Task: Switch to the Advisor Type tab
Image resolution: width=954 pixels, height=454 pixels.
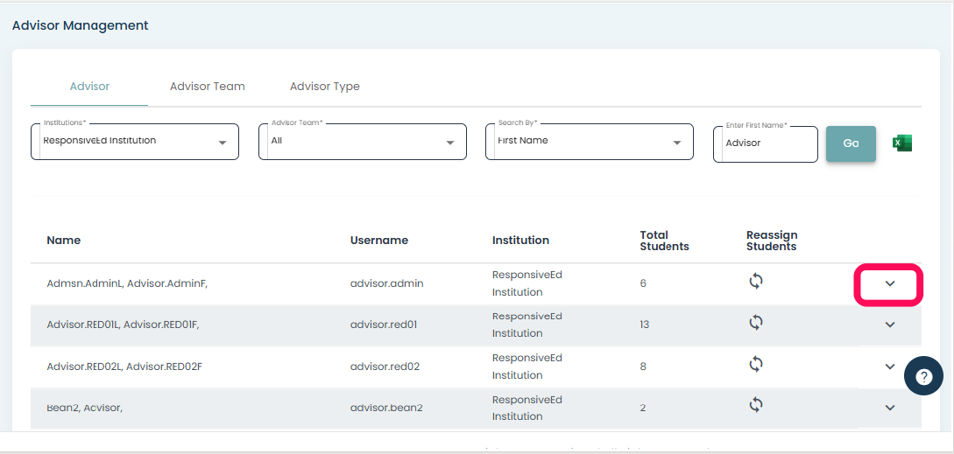Action: [325, 87]
